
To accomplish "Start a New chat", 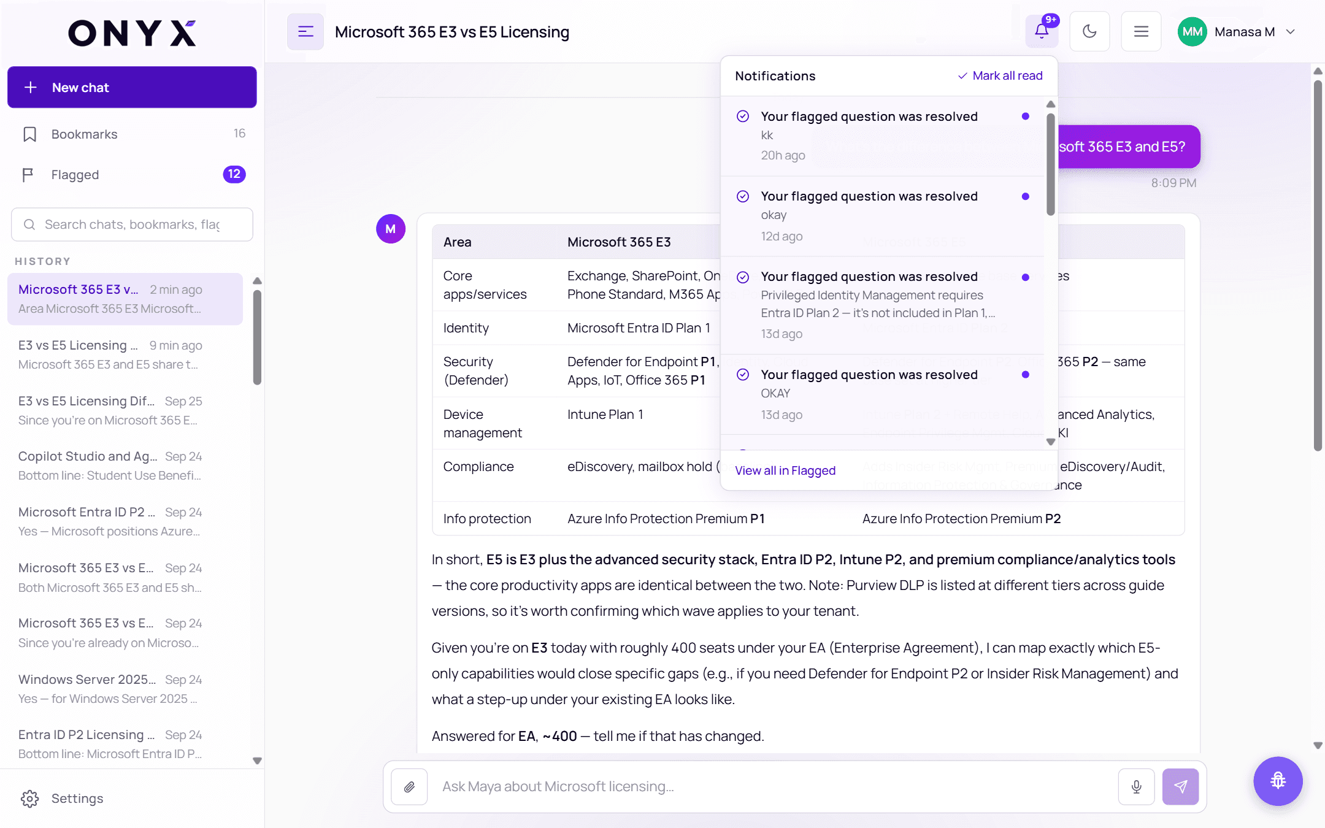I will pyautogui.click(x=132, y=87).
